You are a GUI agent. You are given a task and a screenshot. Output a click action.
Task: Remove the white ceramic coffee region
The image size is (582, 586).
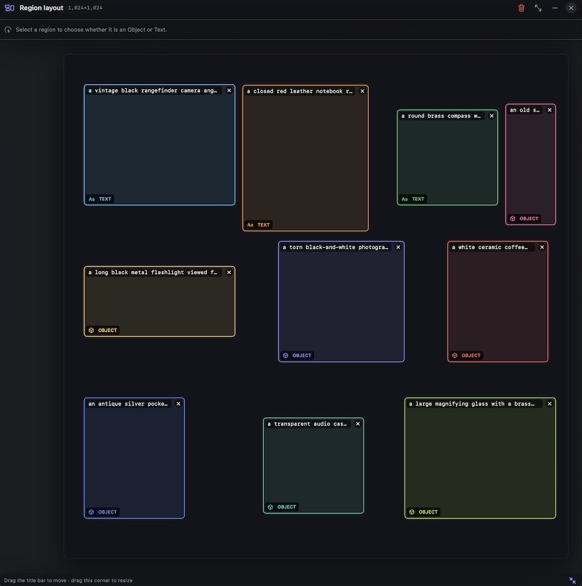click(542, 247)
